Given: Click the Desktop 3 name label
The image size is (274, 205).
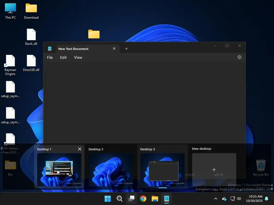Looking at the screenshot, I should (x=147, y=149).
